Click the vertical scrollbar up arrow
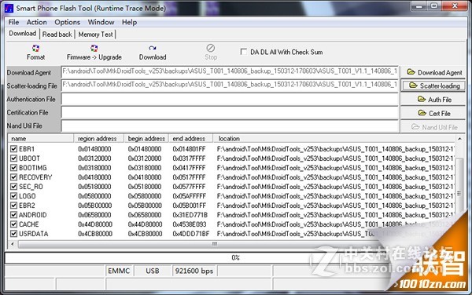Screen dimensions: 472x295 tap(459, 139)
